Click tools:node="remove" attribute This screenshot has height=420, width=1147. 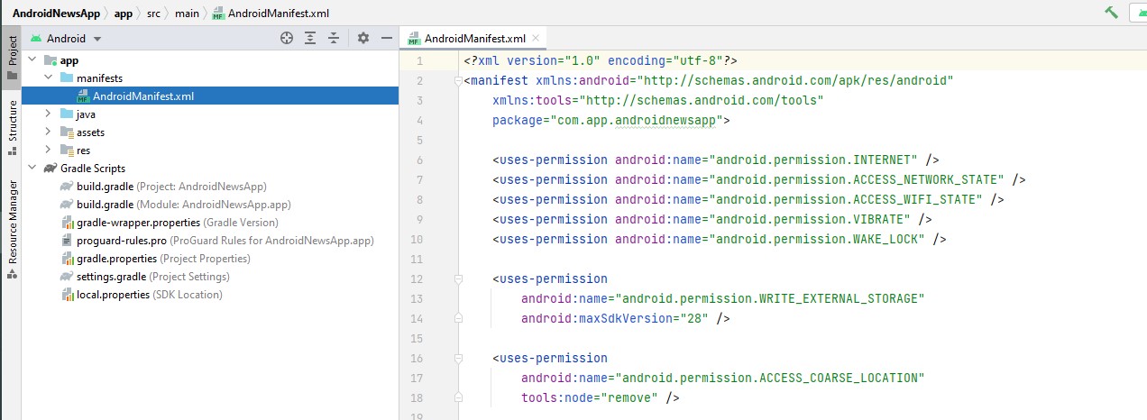(x=589, y=397)
